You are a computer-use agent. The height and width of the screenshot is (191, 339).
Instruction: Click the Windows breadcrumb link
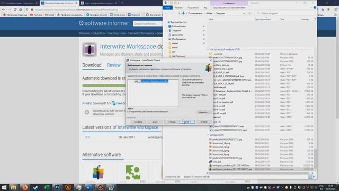pyautogui.click(x=85, y=33)
